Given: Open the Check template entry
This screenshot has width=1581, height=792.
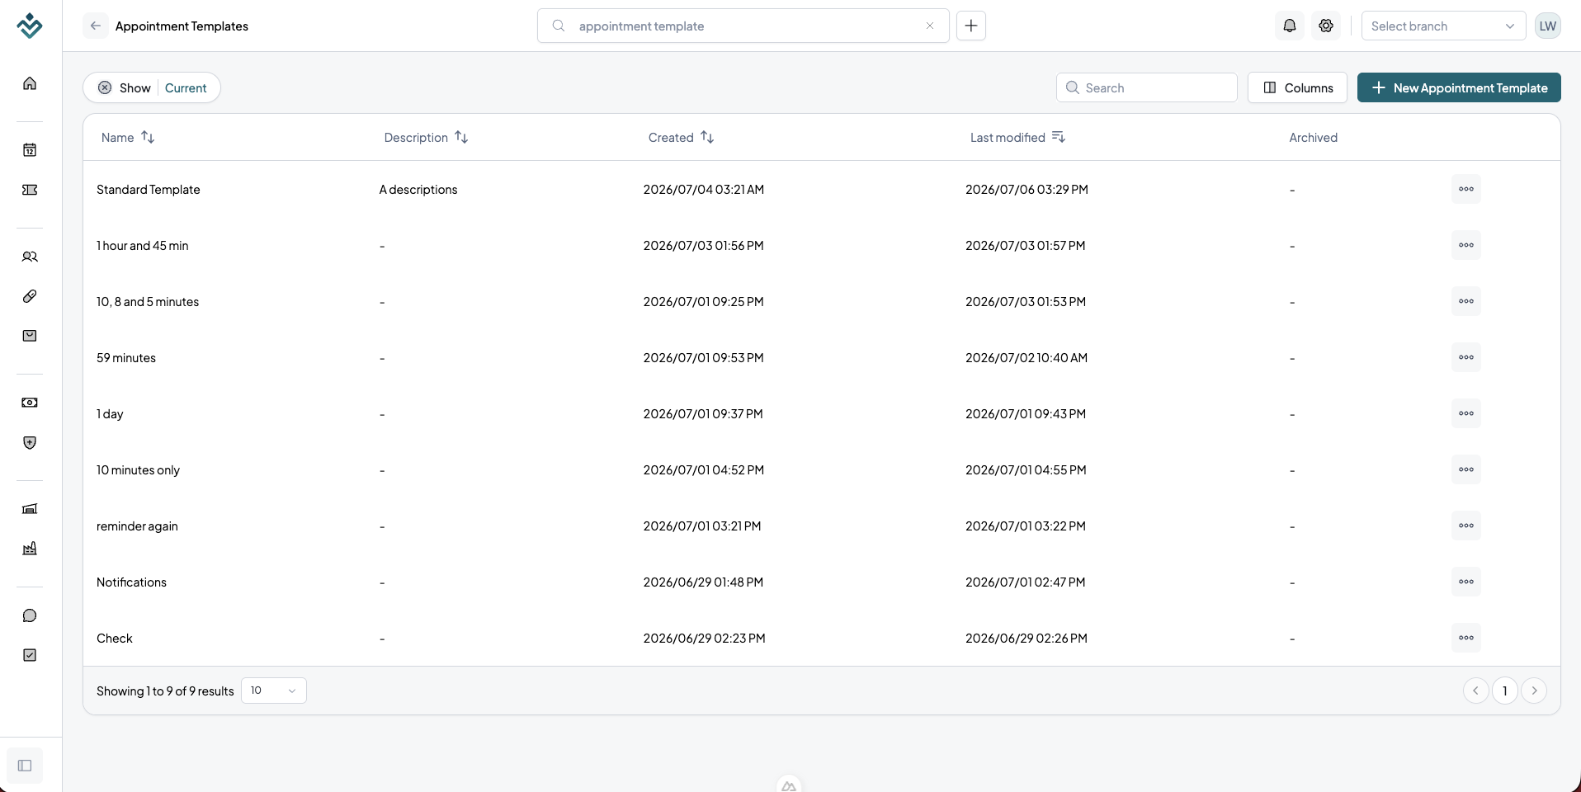Looking at the screenshot, I should (x=115, y=639).
